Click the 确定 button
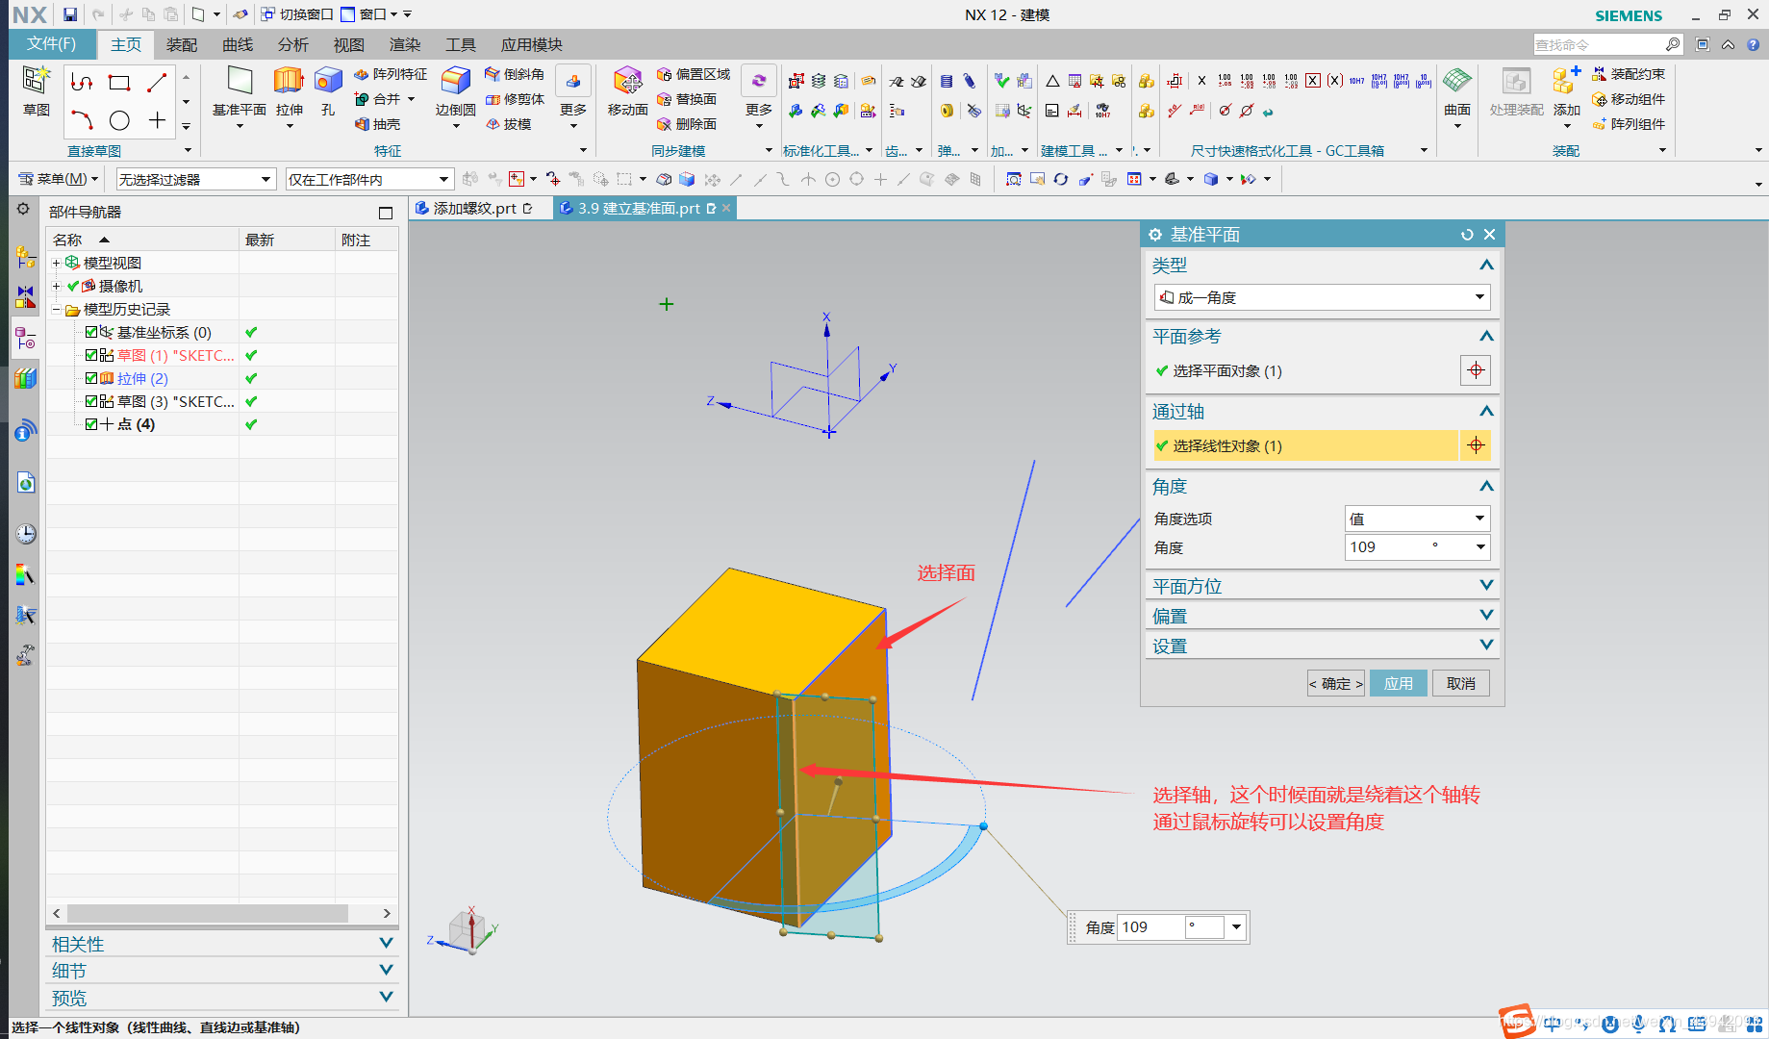Image resolution: width=1769 pixels, height=1039 pixels. [x=1336, y=683]
